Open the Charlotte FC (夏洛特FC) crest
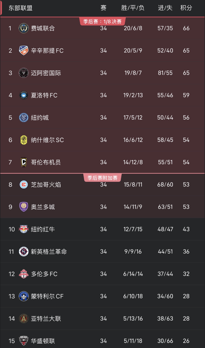Image resolution: width=205 pixels, height=348 pixels. tap(24, 95)
